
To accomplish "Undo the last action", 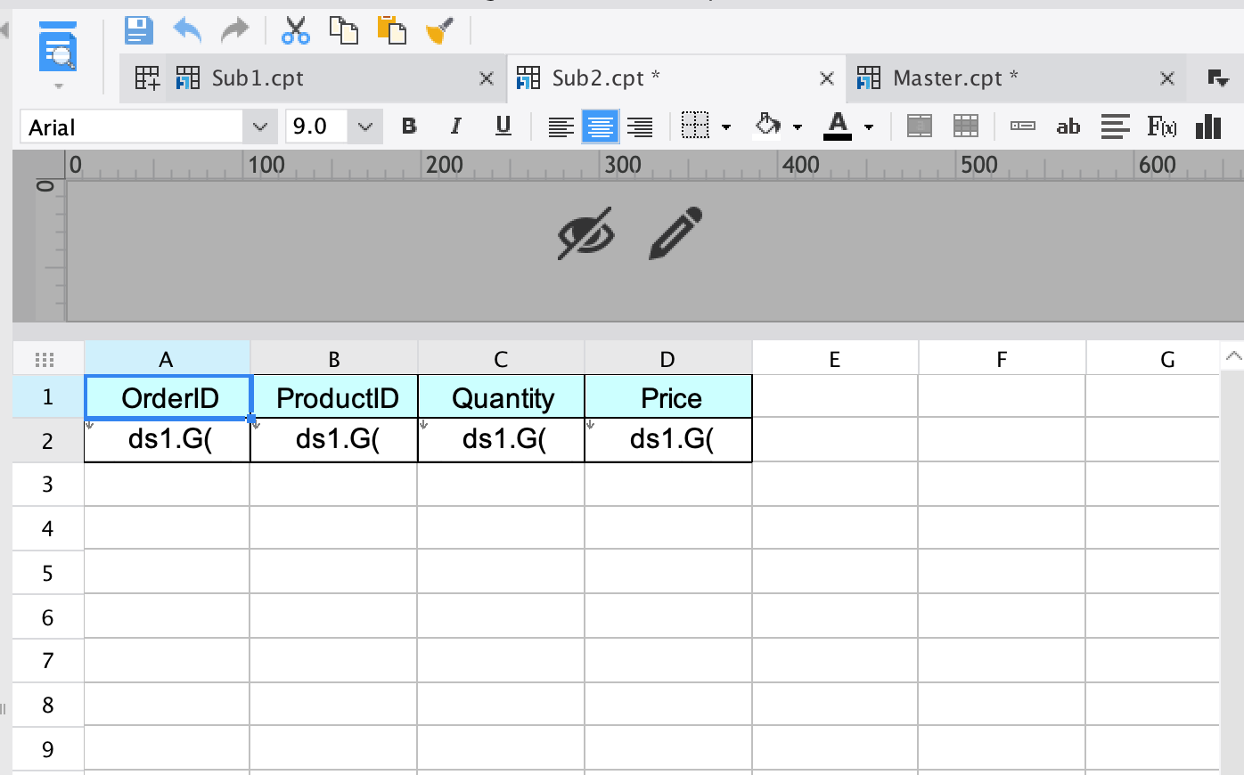I will [x=186, y=29].
